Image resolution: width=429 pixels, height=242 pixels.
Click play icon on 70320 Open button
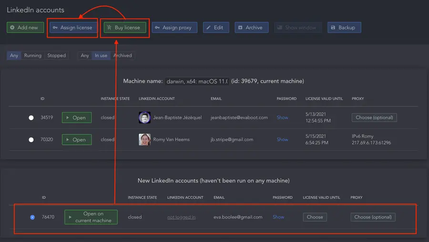[x=68, y=140]
